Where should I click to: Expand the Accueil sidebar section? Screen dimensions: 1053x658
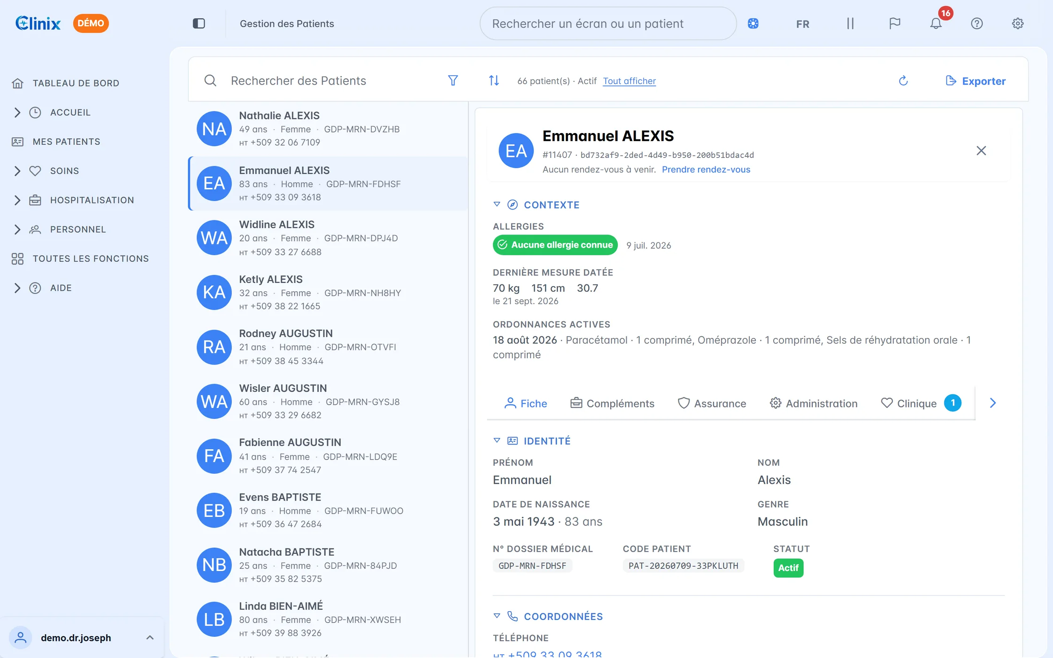pos(17,112)
